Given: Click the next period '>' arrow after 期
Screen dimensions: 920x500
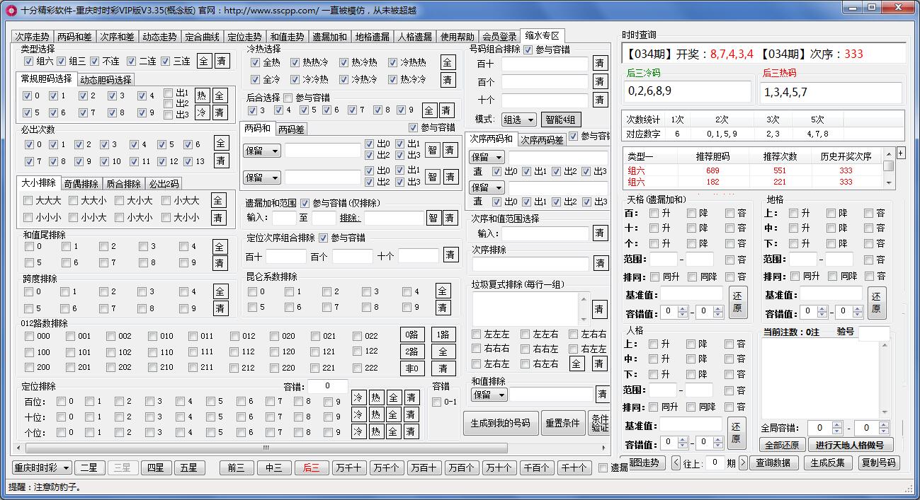Looking at the screenshot, I should 742,463.
